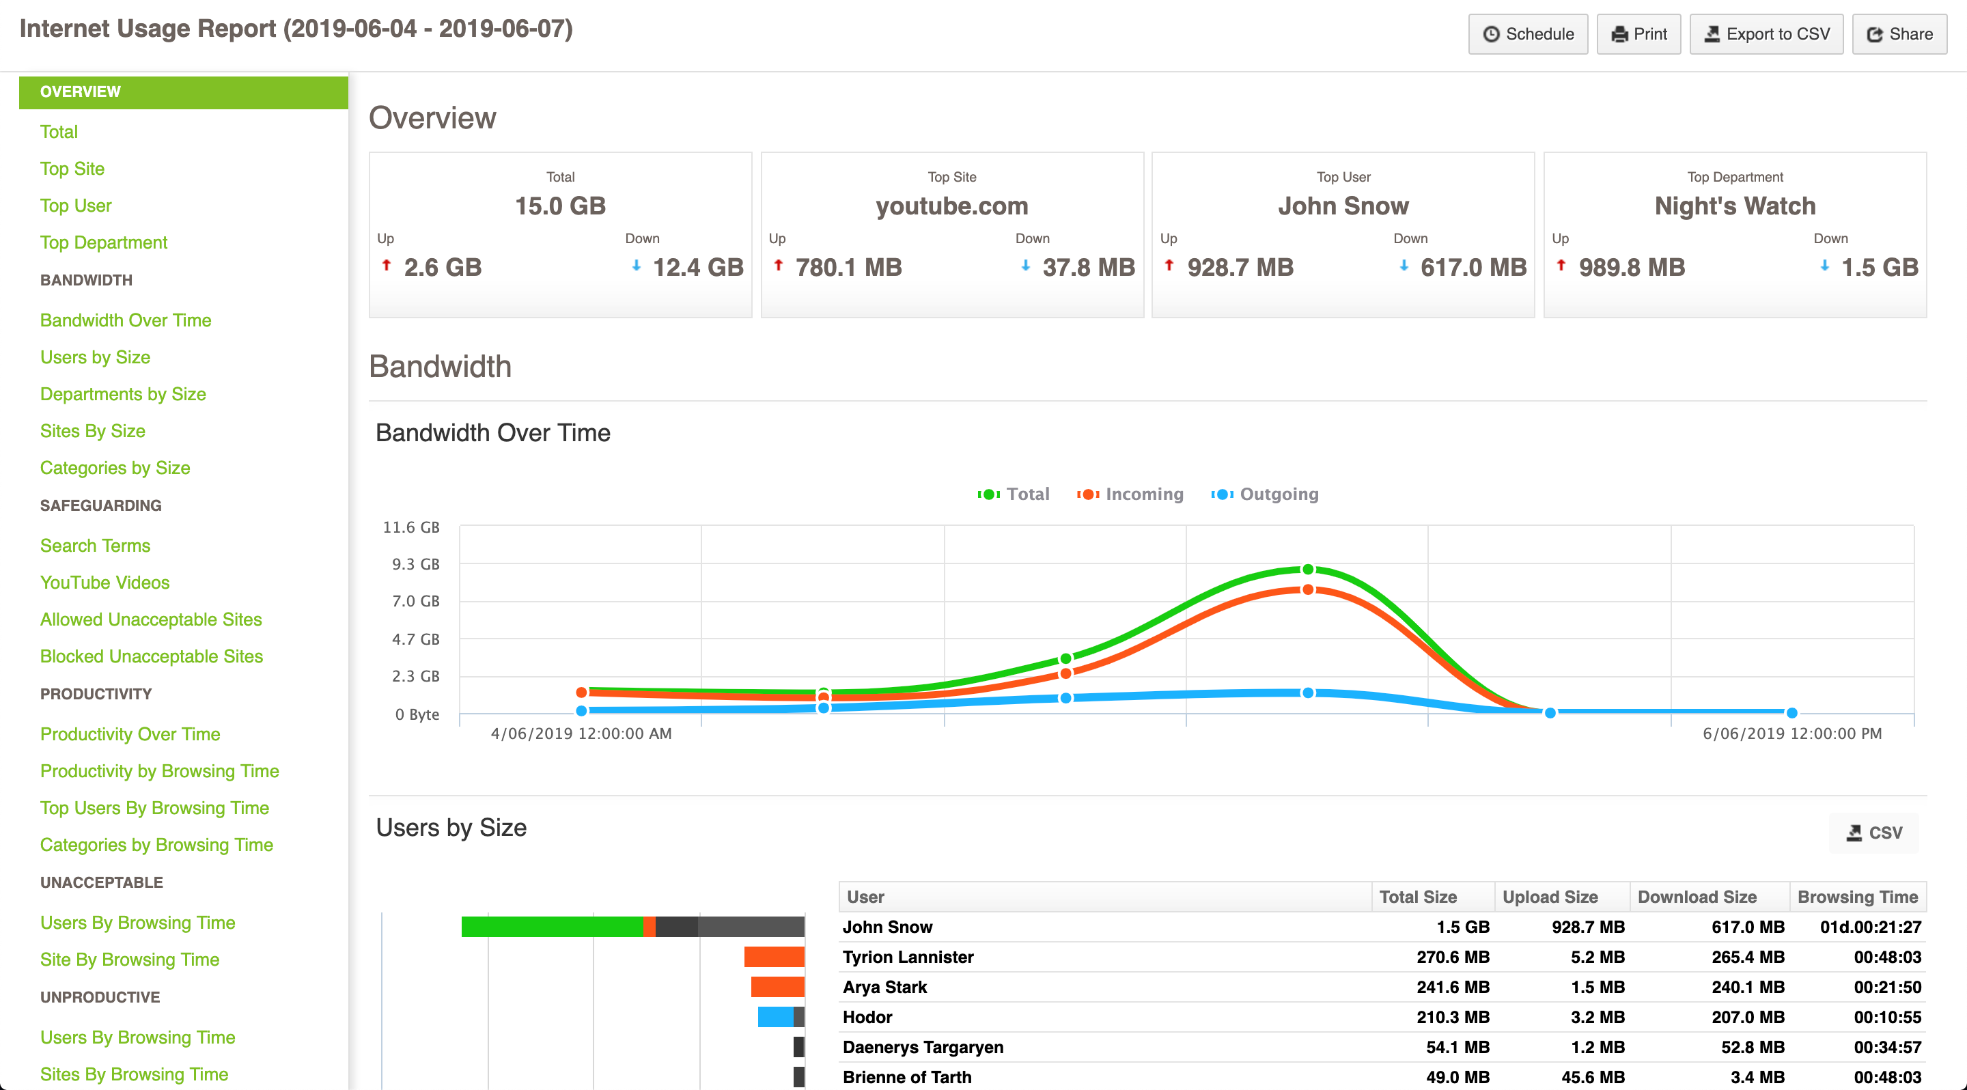This screenshot has height=1090, width=1967.
Task: Toggle the Total series in the bandwidth chart
Action: (x=1029, y=493)
